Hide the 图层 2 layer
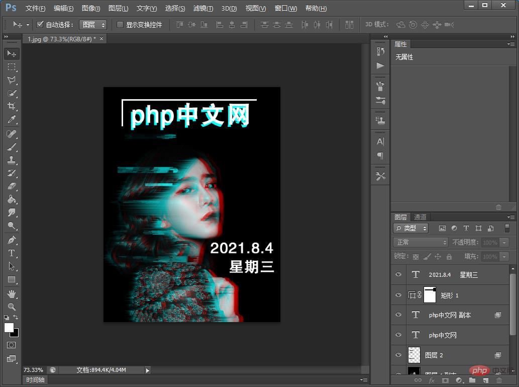Viewport: 519px width, 387px height. tap(398, 354)
